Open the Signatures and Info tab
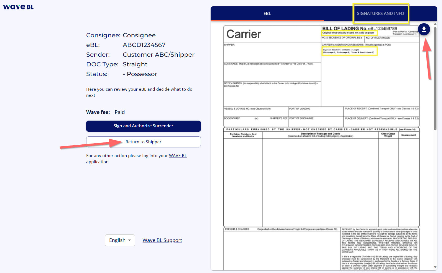This screenshot has height=273, width=442. [x=380, y=14]
